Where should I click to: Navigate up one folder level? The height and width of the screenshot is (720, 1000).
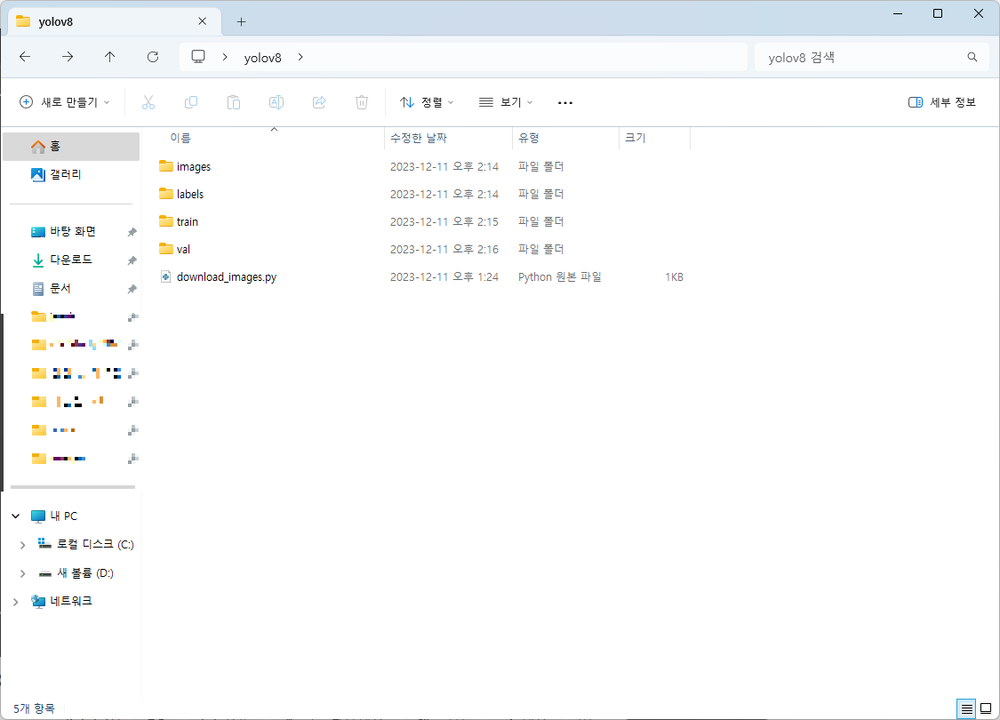[109, 57]
